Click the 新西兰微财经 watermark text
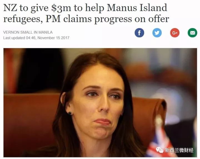Image resolution: width=200 pixels, height=159 pixels. (179, 150)
